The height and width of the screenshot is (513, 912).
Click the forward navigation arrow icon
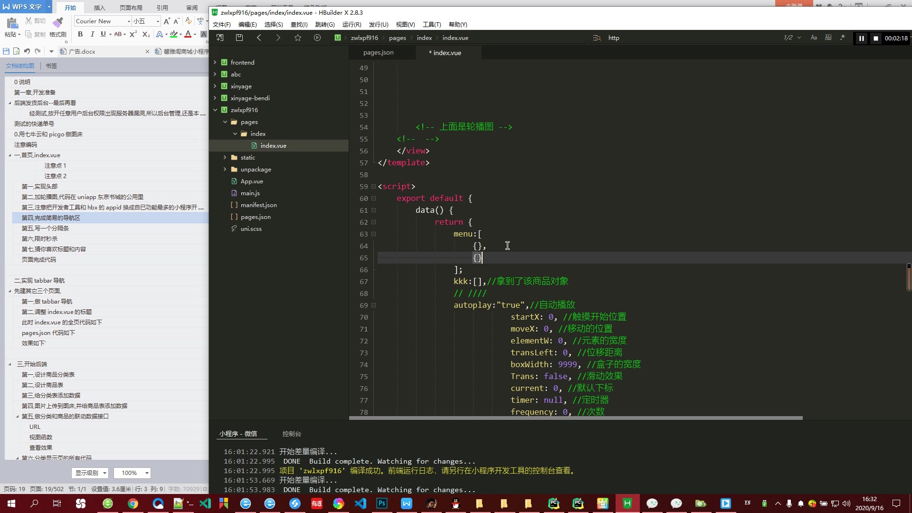[x=278, y=38]
